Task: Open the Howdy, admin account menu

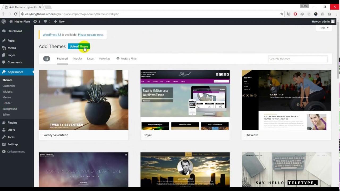Action: pyautogui.click(x=323, y=21)
